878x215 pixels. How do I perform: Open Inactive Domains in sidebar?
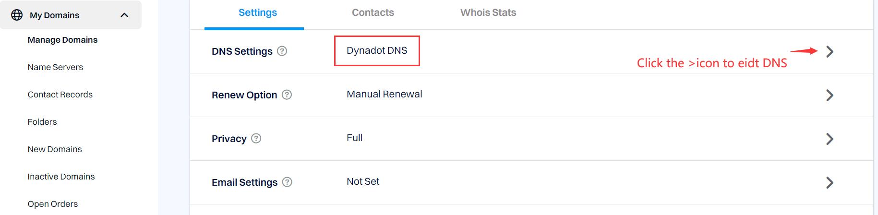[x=61, y=177]
